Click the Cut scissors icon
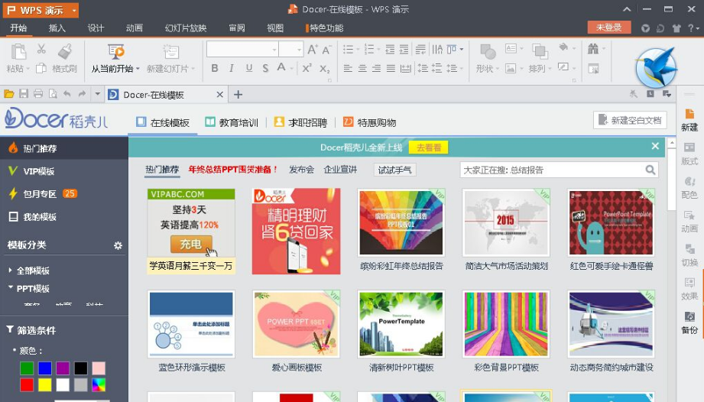The image size is (704, 402). pyautogui.click(x=41, y=48)
